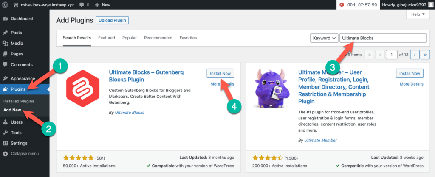Click the site name in admin bar
Screen dimensions: 435x177
pyautogui.click(x=48, y=5)
